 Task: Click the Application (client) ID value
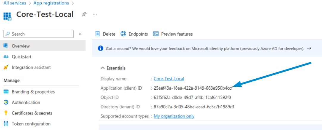pos(193,88)
